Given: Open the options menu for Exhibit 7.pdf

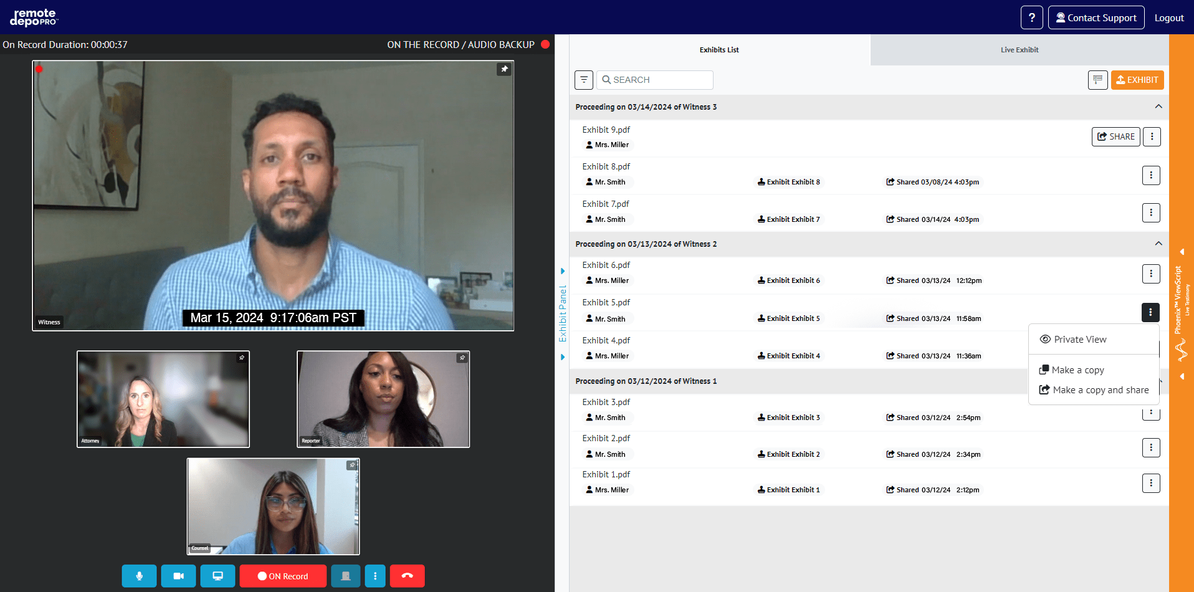Looking at the screenshot, I should coord(1151,212).
